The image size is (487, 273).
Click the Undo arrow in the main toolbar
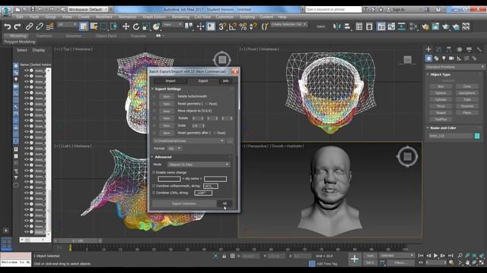pos(7,27)
